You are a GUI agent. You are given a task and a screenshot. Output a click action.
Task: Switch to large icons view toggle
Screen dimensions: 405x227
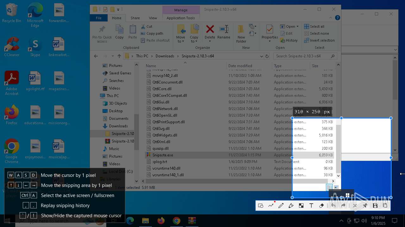tap(336, 187)
